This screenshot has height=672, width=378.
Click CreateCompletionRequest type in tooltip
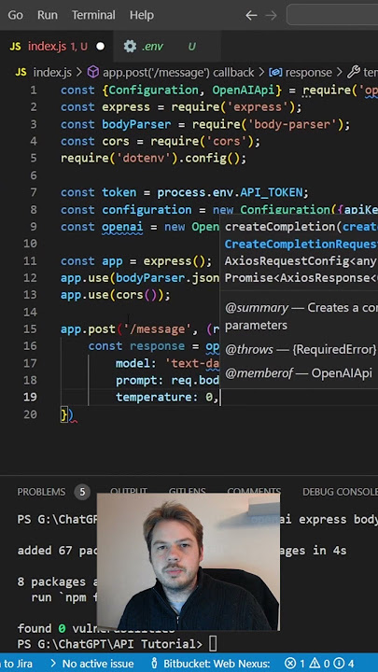pos(301,244)
